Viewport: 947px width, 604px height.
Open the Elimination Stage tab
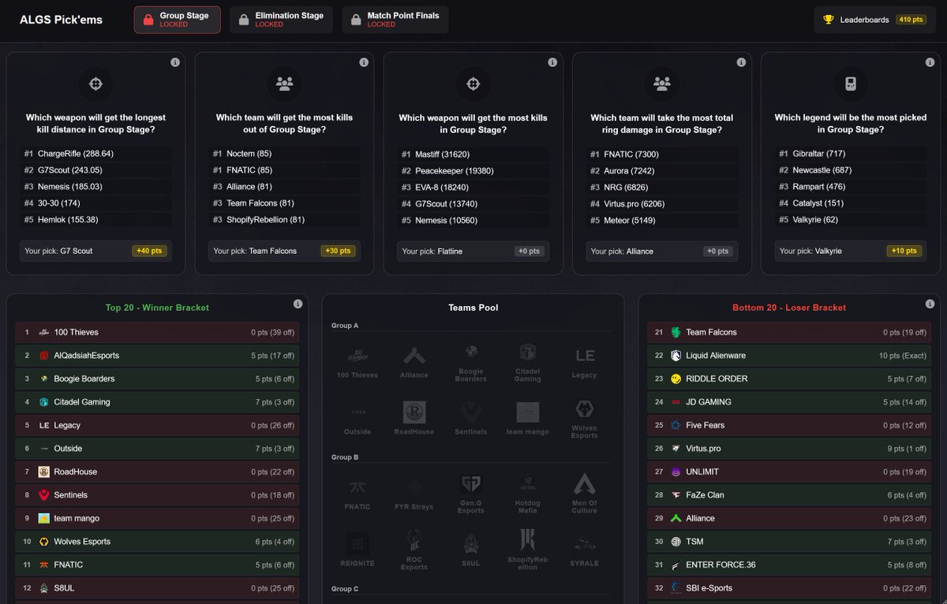tap(281, 20)
